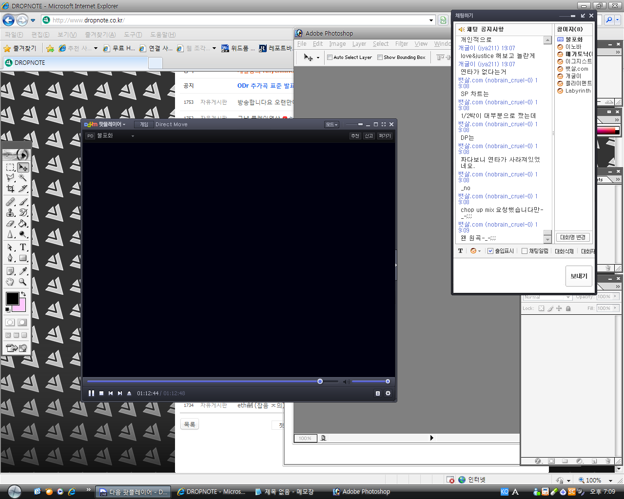Select the Rectangular Marquee tool

tap(10, 167)
